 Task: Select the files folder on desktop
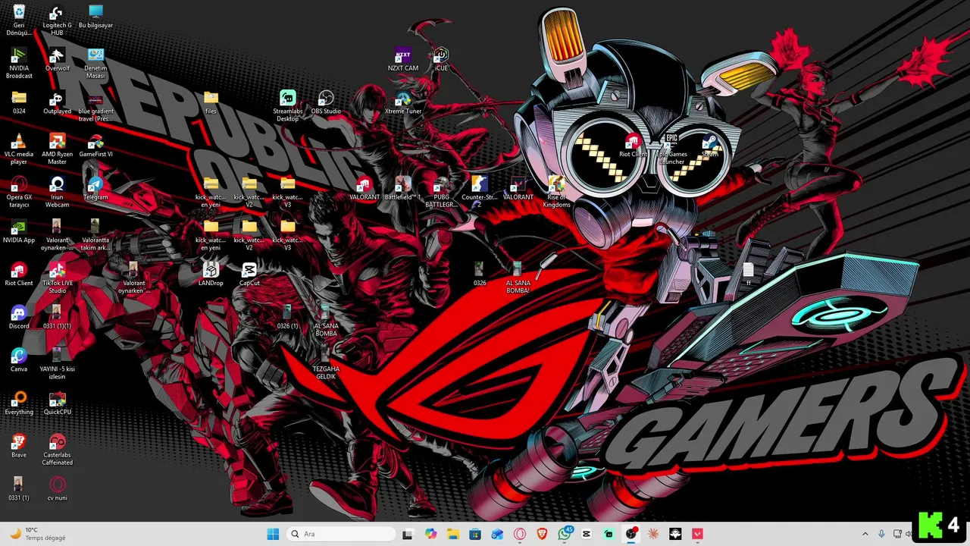click(211, 102)
